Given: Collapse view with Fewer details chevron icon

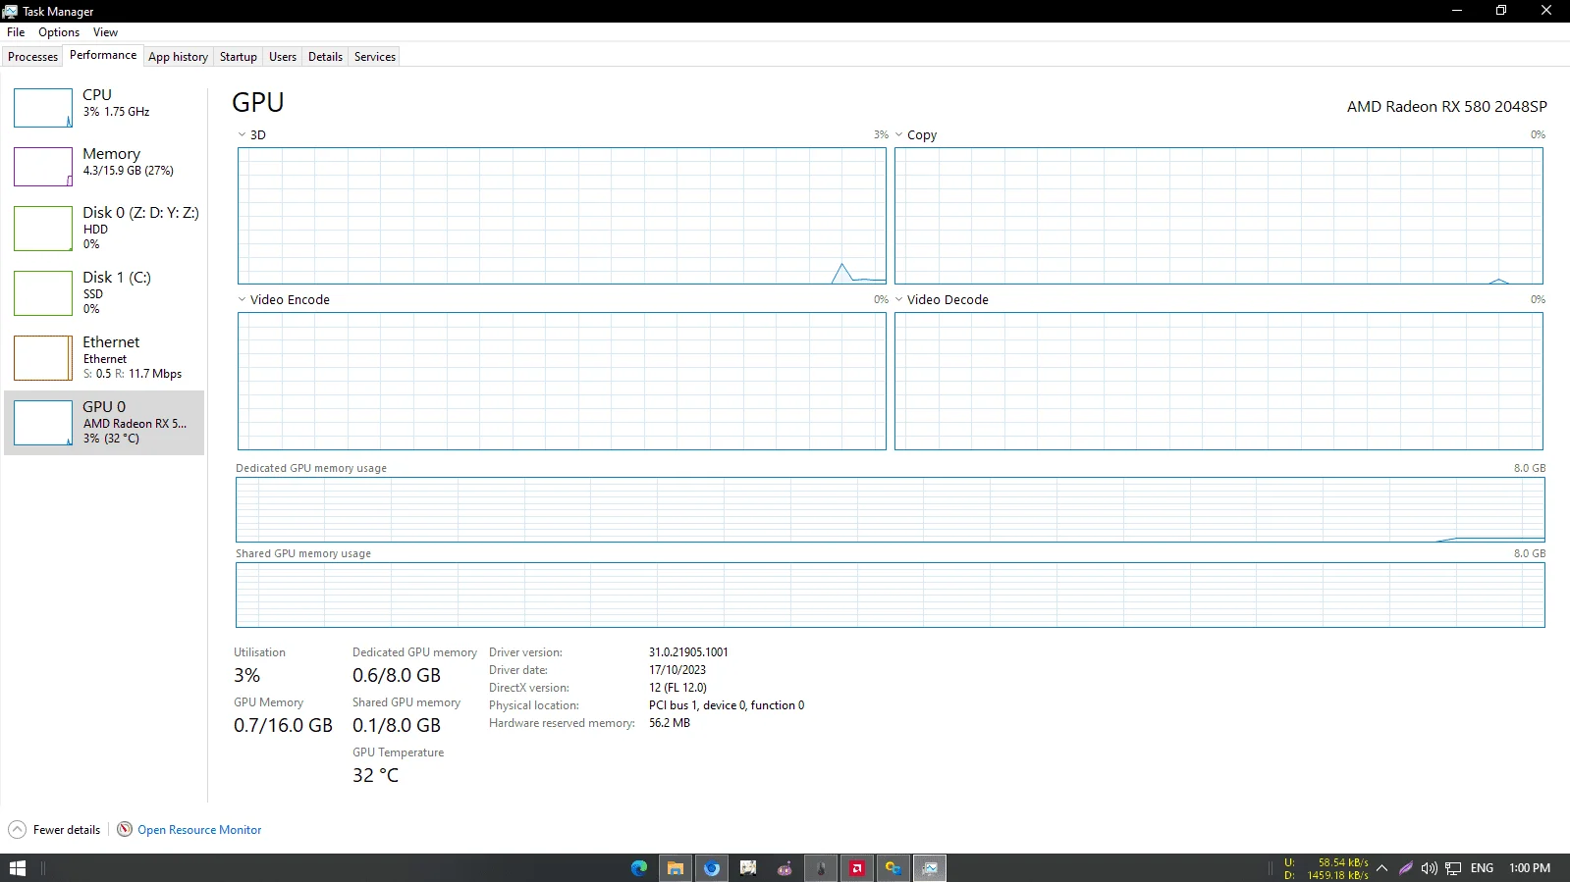Looking at the screenshot, I should point(17,830).
